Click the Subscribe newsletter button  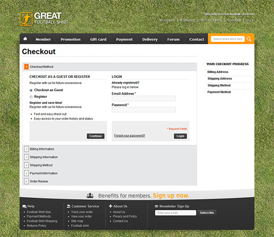coord(207,212)
